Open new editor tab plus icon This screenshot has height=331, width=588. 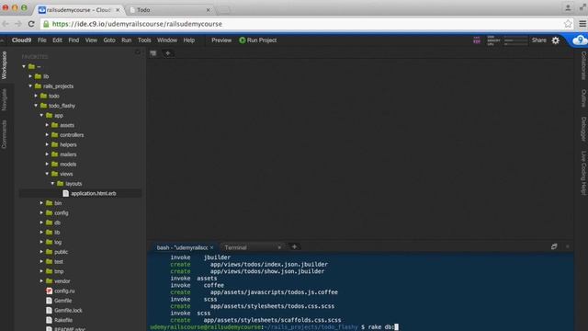click(167, 53)
